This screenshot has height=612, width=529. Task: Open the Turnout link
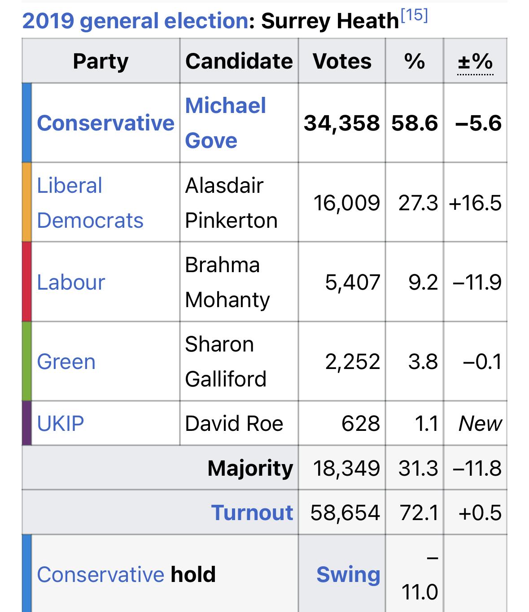tap(252, 512)
